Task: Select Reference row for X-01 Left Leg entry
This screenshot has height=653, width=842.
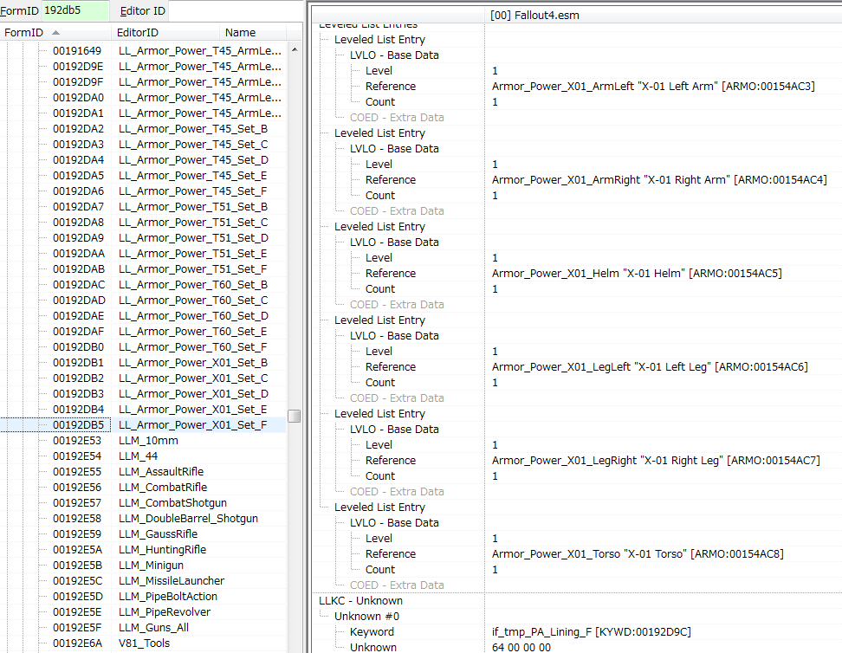Action: 391,366
